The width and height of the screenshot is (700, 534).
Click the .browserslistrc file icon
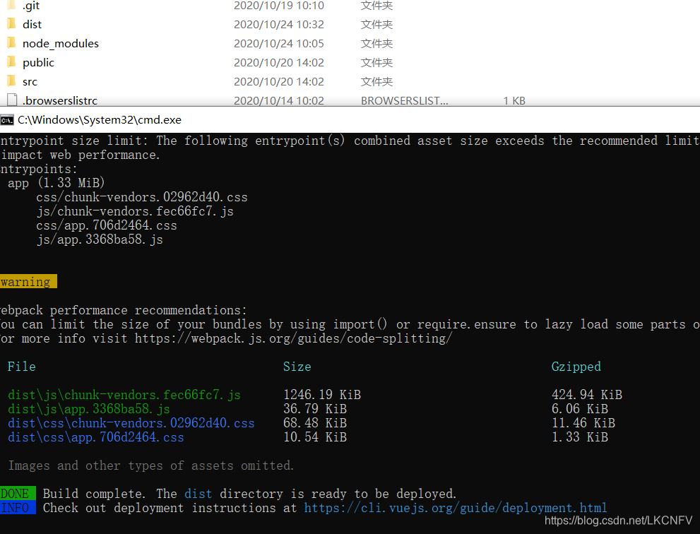[12, 100]
